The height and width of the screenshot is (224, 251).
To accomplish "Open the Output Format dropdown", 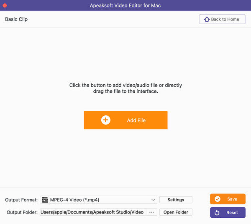I will point(98,200).
